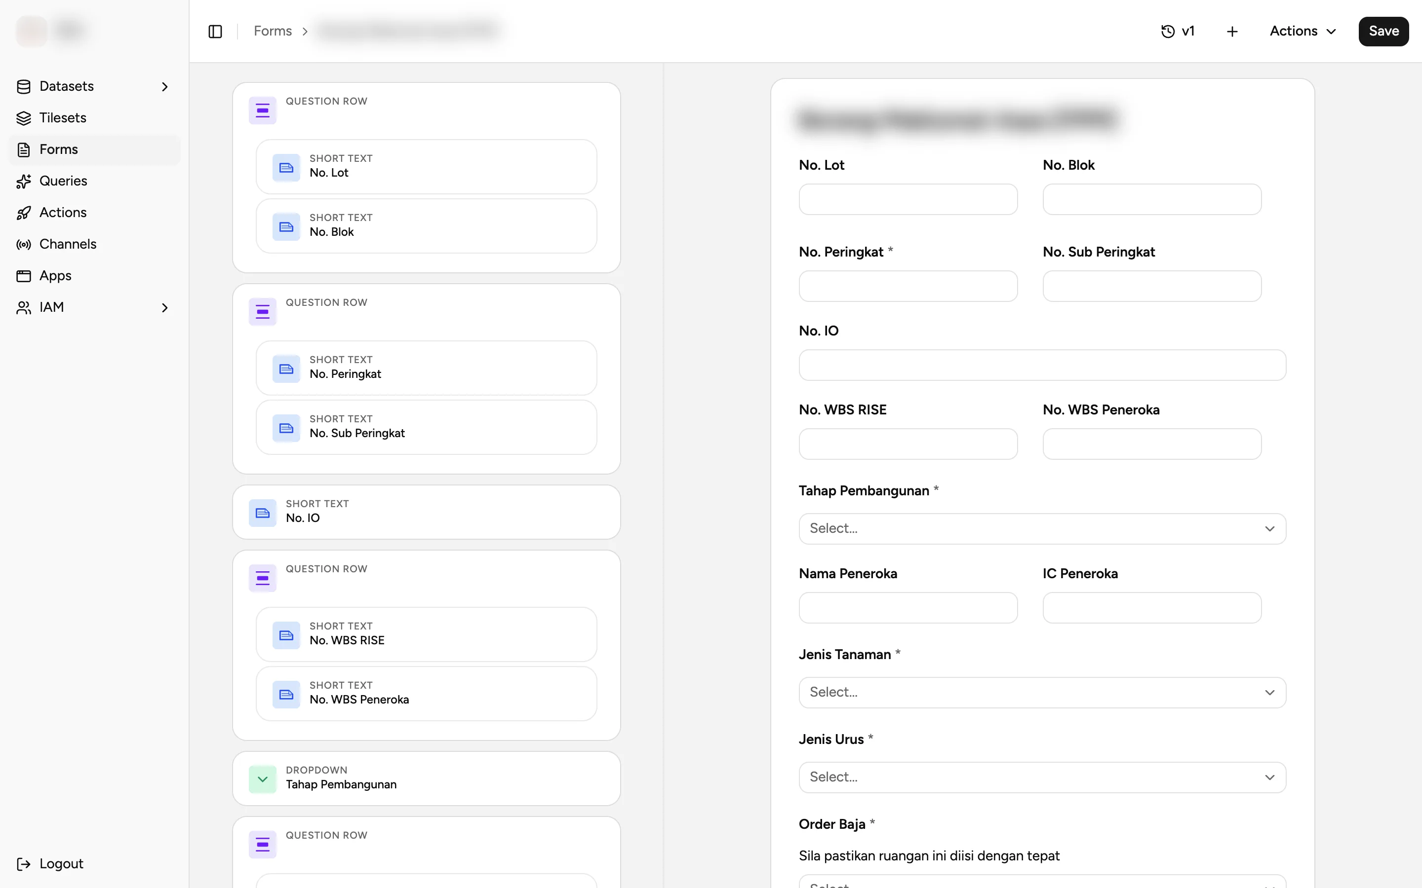Click the plus add icon in header
Image resolution: width=1422 pixels, height=888 pixels.
point(1232,31)
